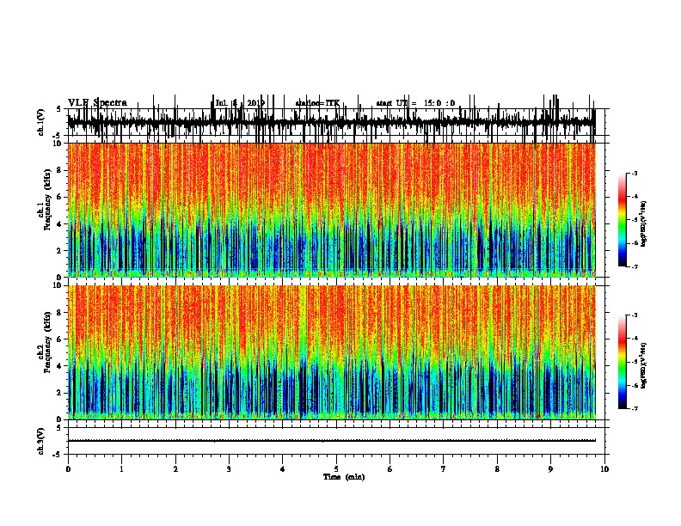This screenshot has height=526, width=681.
Task: Click the ch.2 colorbar log PSD label
Action: [x=644, y=365]
